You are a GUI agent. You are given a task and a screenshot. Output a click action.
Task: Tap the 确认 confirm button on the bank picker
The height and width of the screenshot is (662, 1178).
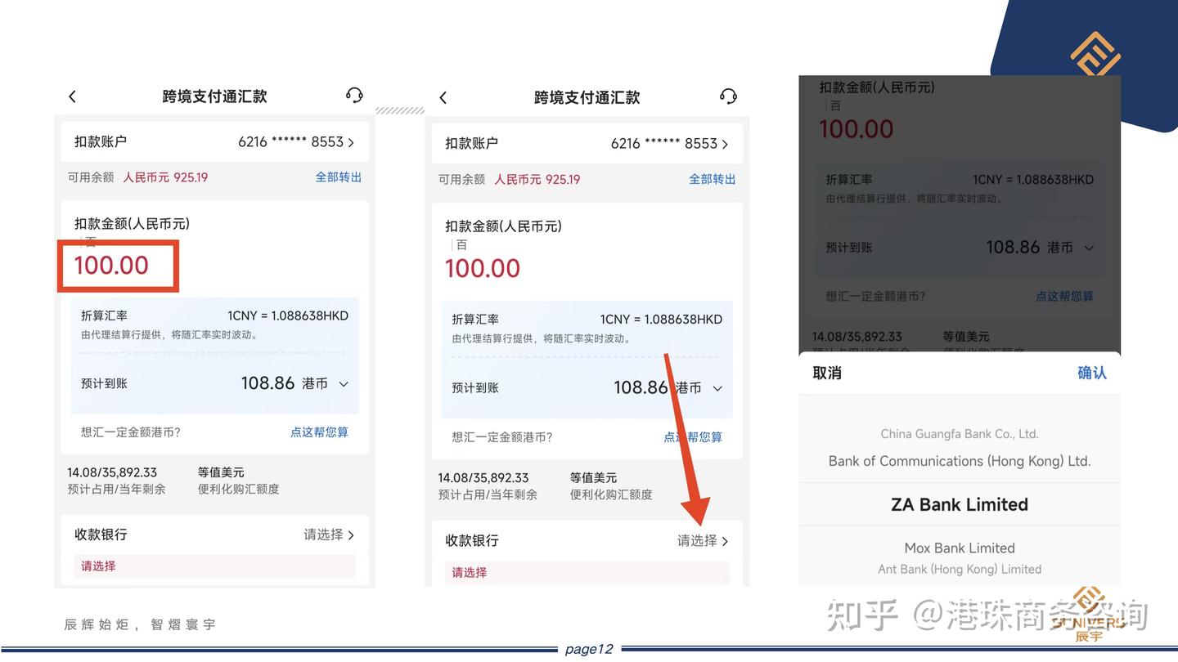[1092, 373]
